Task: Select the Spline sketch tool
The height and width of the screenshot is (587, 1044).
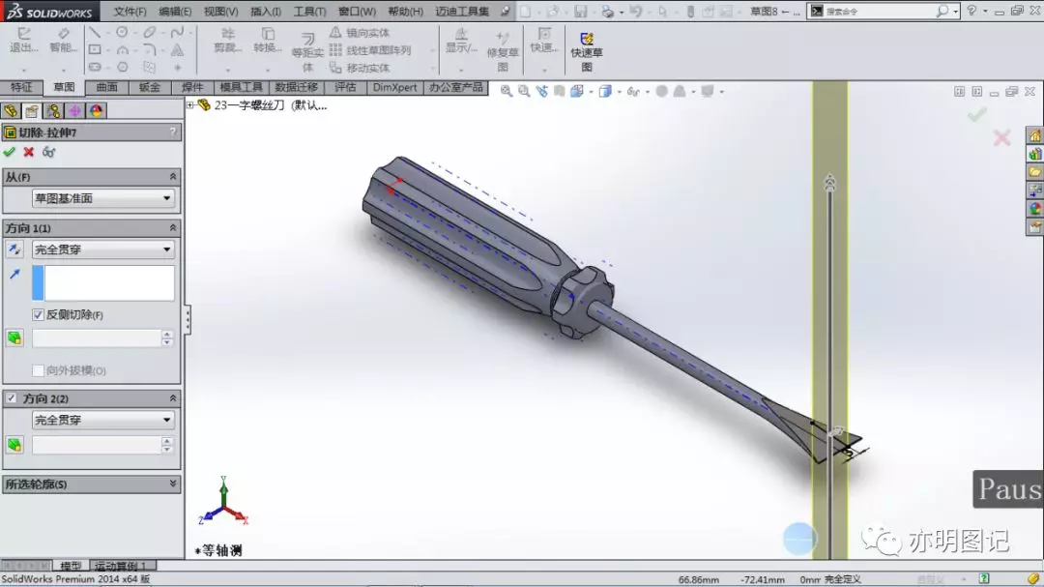Action: [177, 32]
